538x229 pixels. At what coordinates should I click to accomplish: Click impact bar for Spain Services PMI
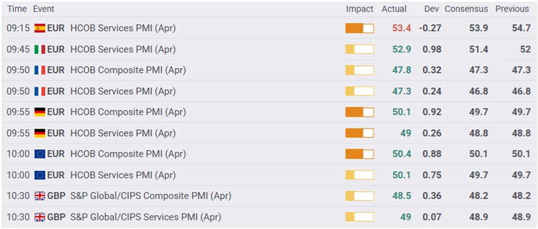(x=360, y=29)
